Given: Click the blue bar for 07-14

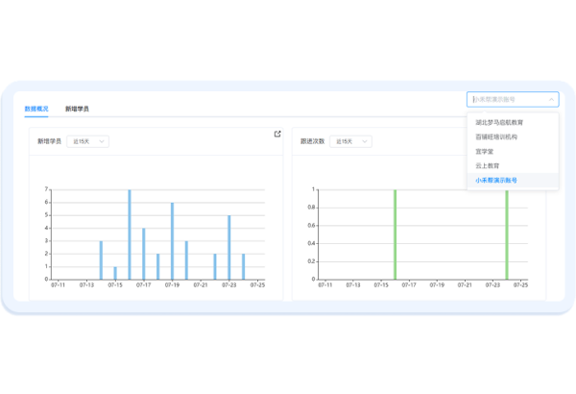Looking at the screenshot, I should pos(101,259).
